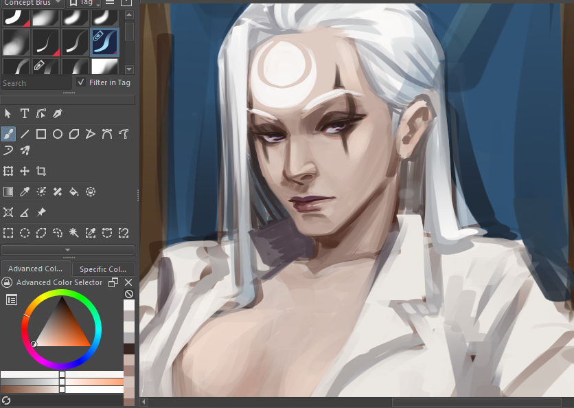Image resolution: width=574 pixels, height=408 pixels.
Task: Select the Assistant tool
Action: click(x=8, y=212)
